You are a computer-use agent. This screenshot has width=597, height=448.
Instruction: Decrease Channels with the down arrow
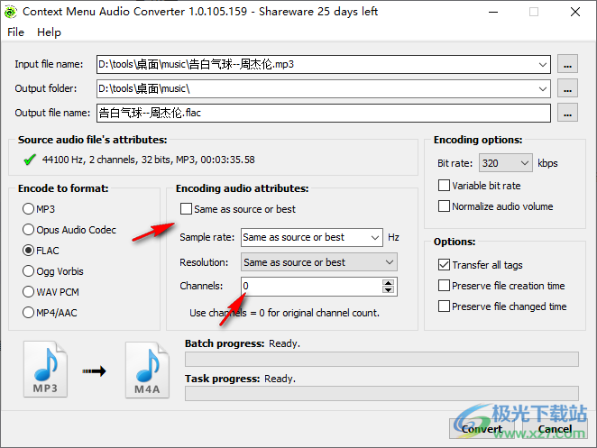tap(389, 290)
